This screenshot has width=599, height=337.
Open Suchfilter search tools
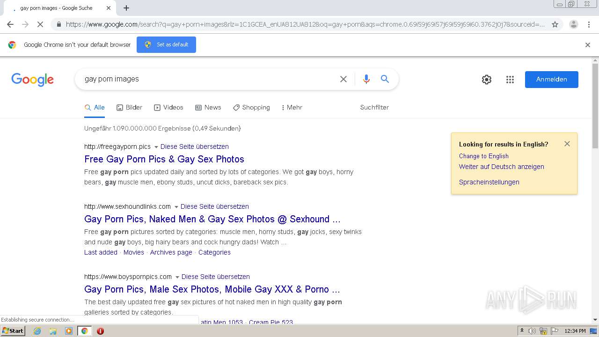point(374,107)
